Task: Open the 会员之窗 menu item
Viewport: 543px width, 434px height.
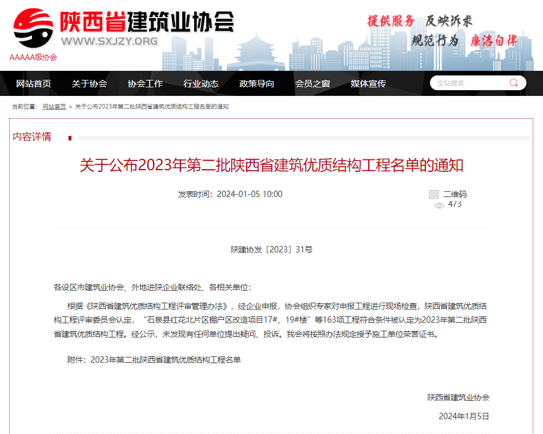Action: 312,83
